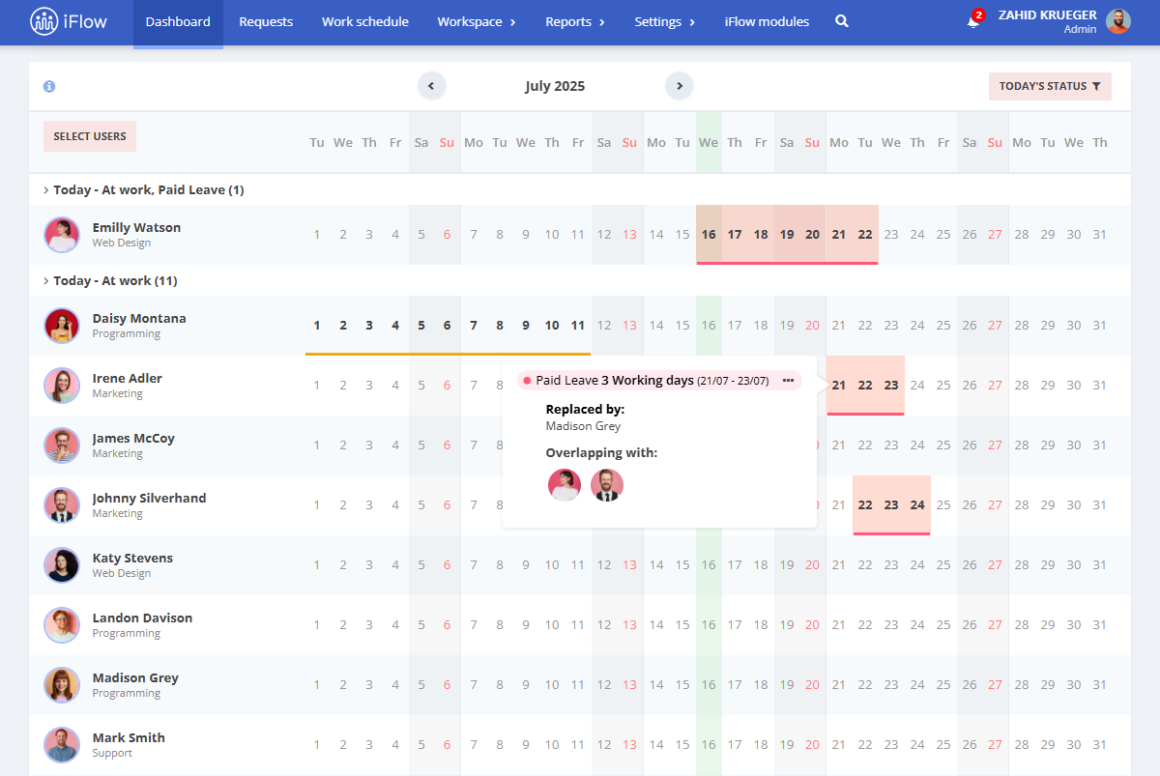Click Madison Grey in Replaced by
Viewport: 1160px width, 776px height.
coord(583,426)
